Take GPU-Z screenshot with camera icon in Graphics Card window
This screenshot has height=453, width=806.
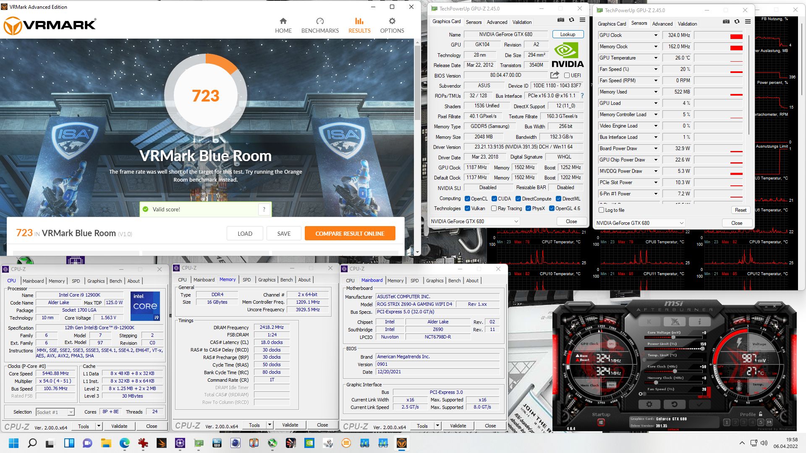560,20
